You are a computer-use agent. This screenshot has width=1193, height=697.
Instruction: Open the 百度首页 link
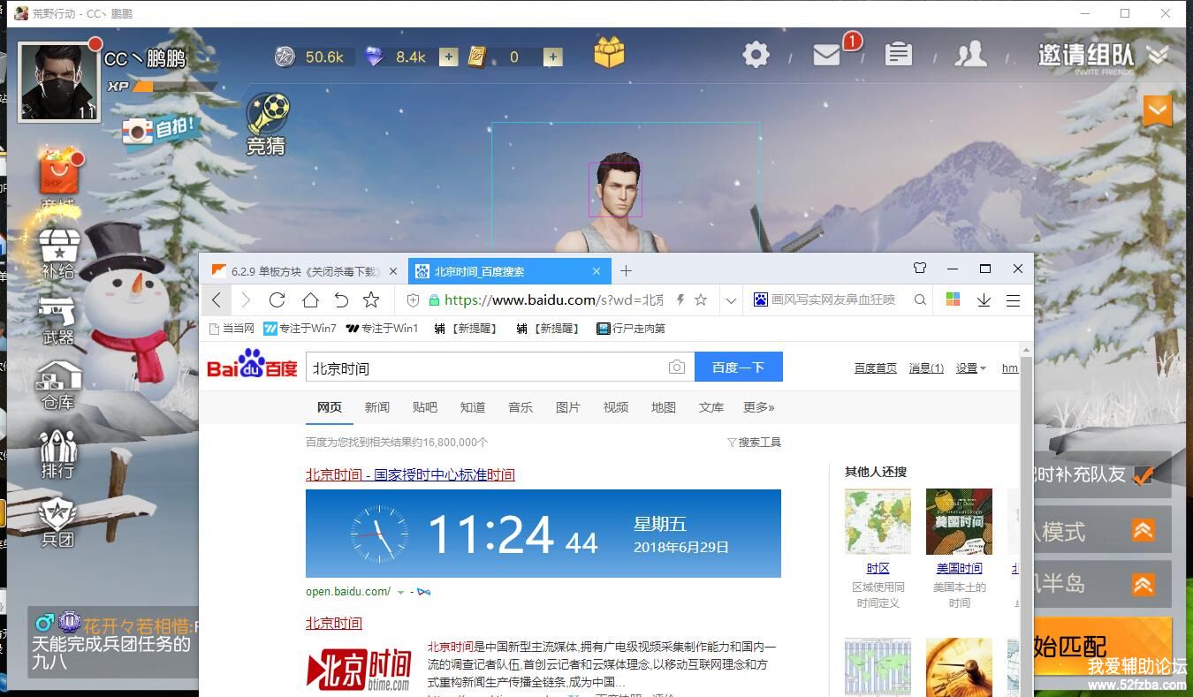(876, 368)
